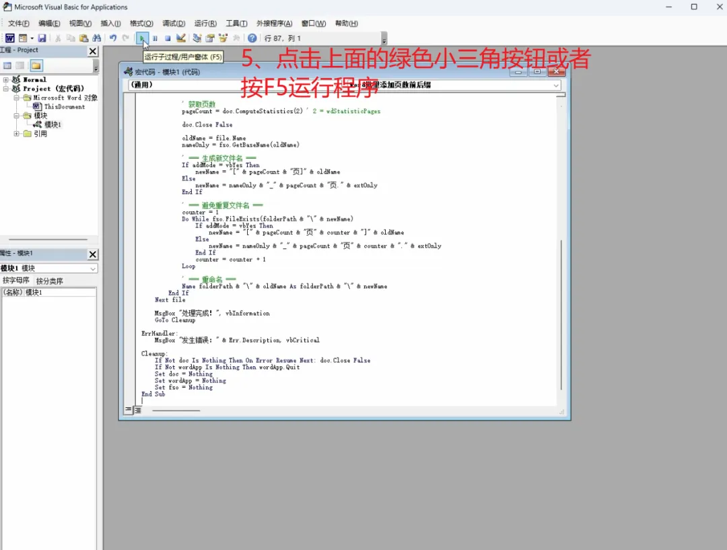Collapse the Project (宏代码) node
The image size is (727, 550).
(5, 89)
